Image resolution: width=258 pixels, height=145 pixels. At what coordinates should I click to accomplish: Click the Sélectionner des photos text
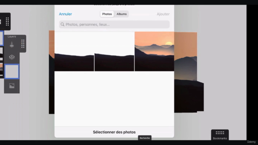coord(114,132)
